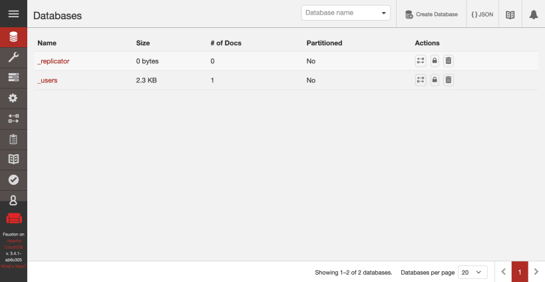Open the Databases sidebar icon
The image size is (545, 282).
tap(13, 37)
